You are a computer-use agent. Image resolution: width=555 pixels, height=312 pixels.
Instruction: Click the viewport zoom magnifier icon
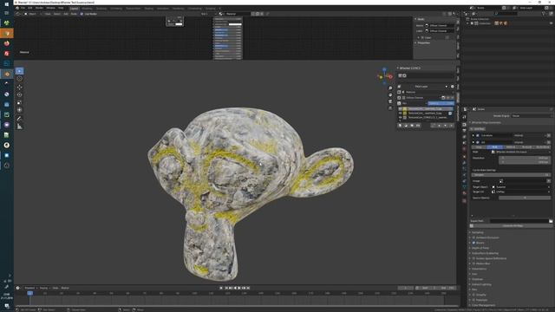[x=390, y=88]
